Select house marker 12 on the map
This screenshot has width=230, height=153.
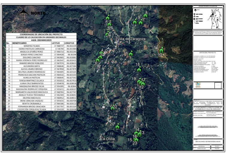(x=143, y=84)
